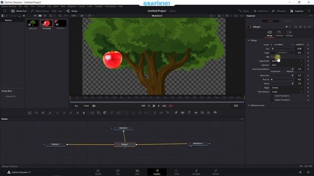Add a Fast Noise node from the toolbar
Screen dimensions: 314x176
[36, 113]
